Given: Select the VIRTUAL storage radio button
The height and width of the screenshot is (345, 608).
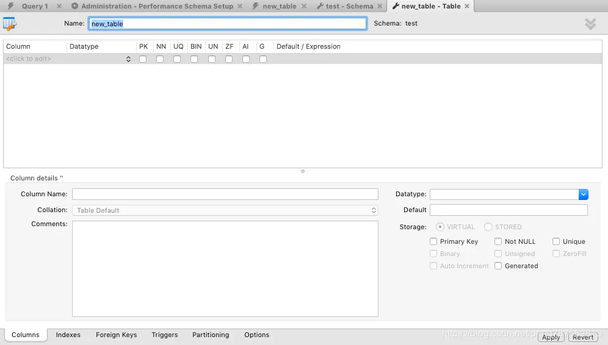Looking at the screenshot, I should tap(440, 227).
